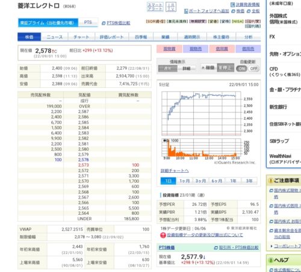Click the 信用買 button

tap(222, 49)
